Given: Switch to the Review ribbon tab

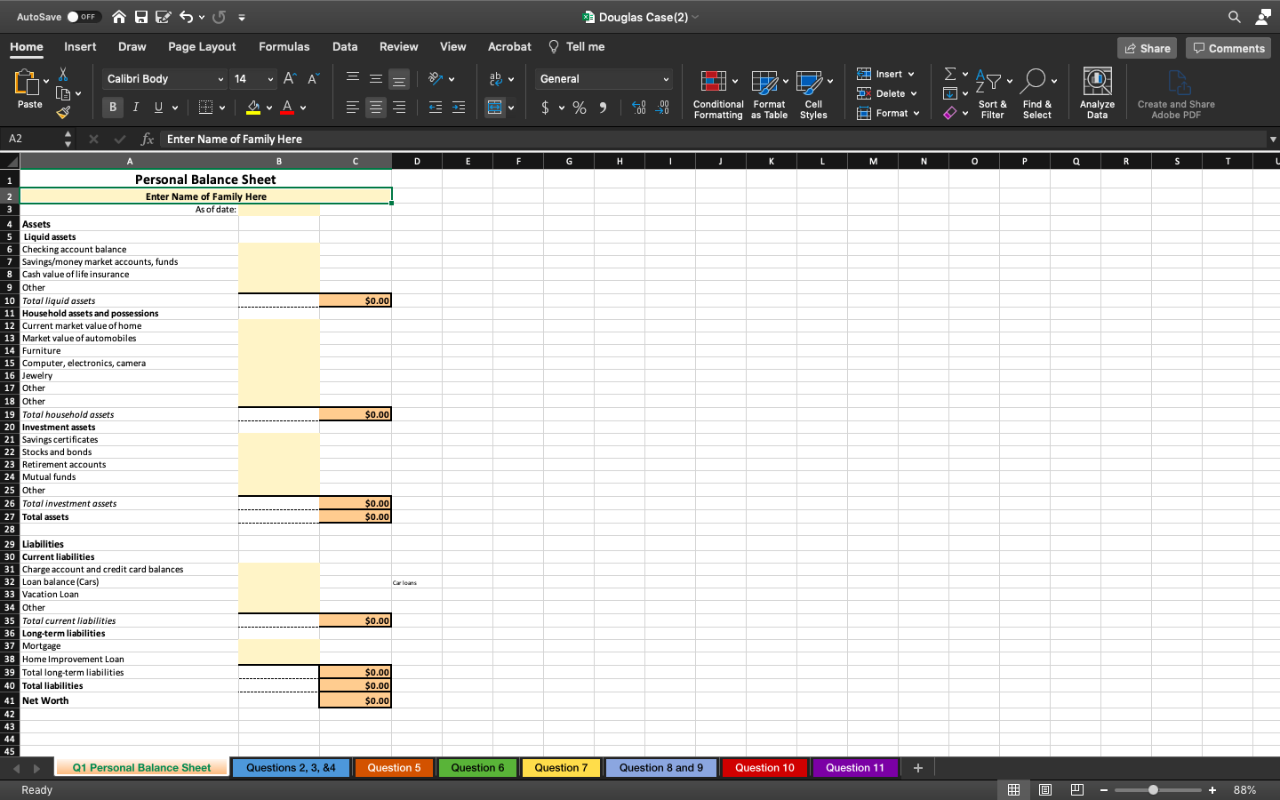Looking at the screenshot, I should (x=398, y=46).
